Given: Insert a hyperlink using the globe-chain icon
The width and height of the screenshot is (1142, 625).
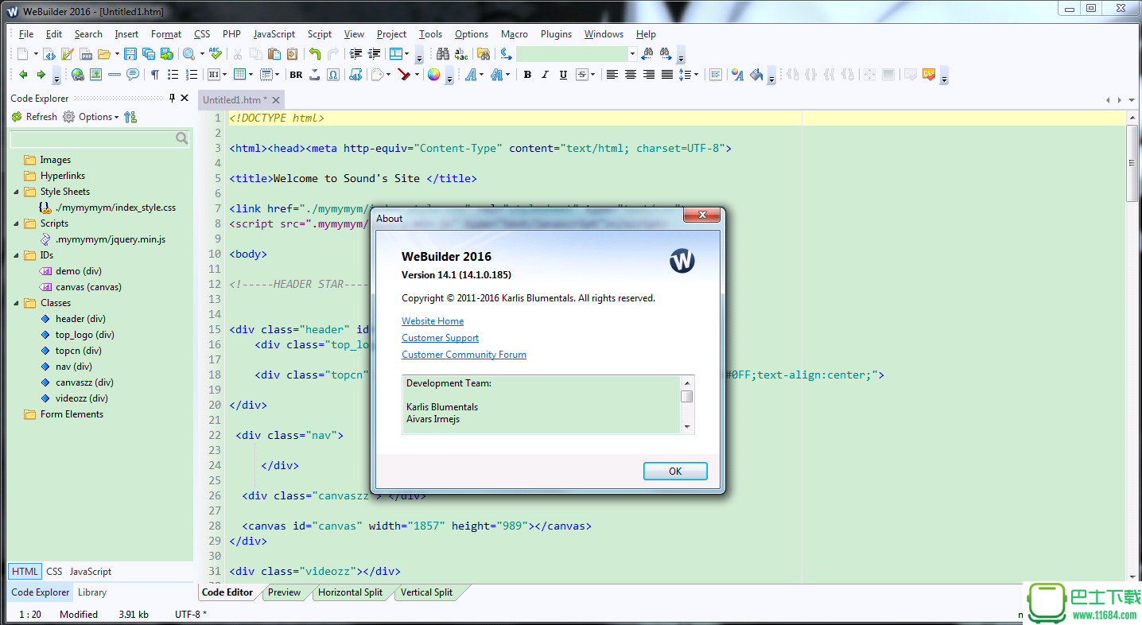Looking at the screenshot, I should pyautogui.click(x=77, y=75).
